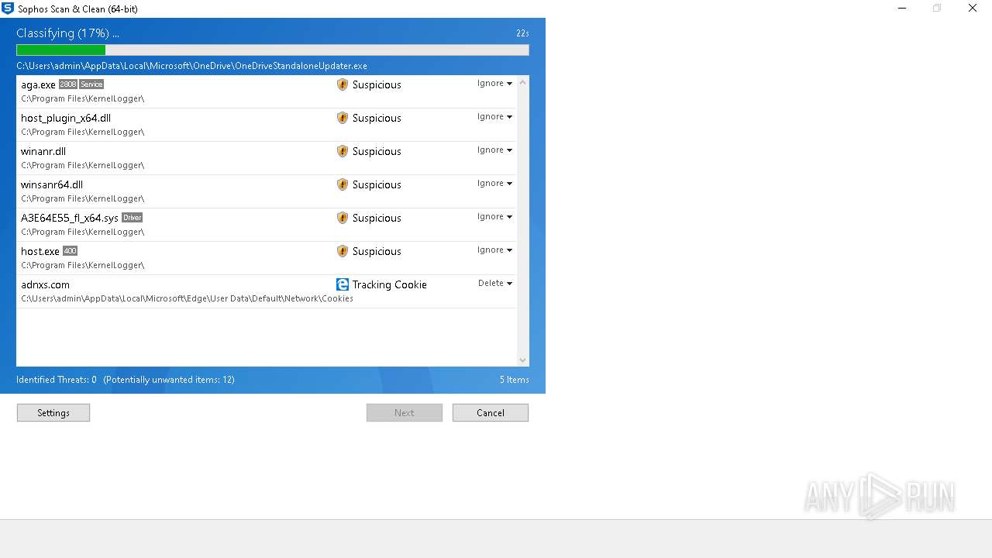
Task: Open the Ignore dropdown for aga.exe
Action: click(494, 84)
